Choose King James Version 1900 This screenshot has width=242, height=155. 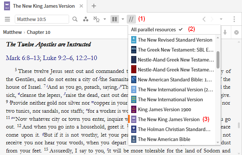coord(173,109)
